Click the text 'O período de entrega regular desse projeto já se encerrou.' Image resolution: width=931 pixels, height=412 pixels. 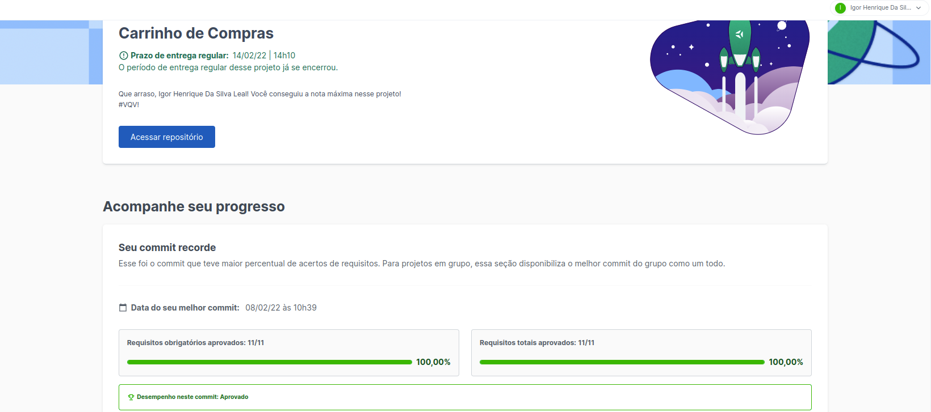(228, 67)
